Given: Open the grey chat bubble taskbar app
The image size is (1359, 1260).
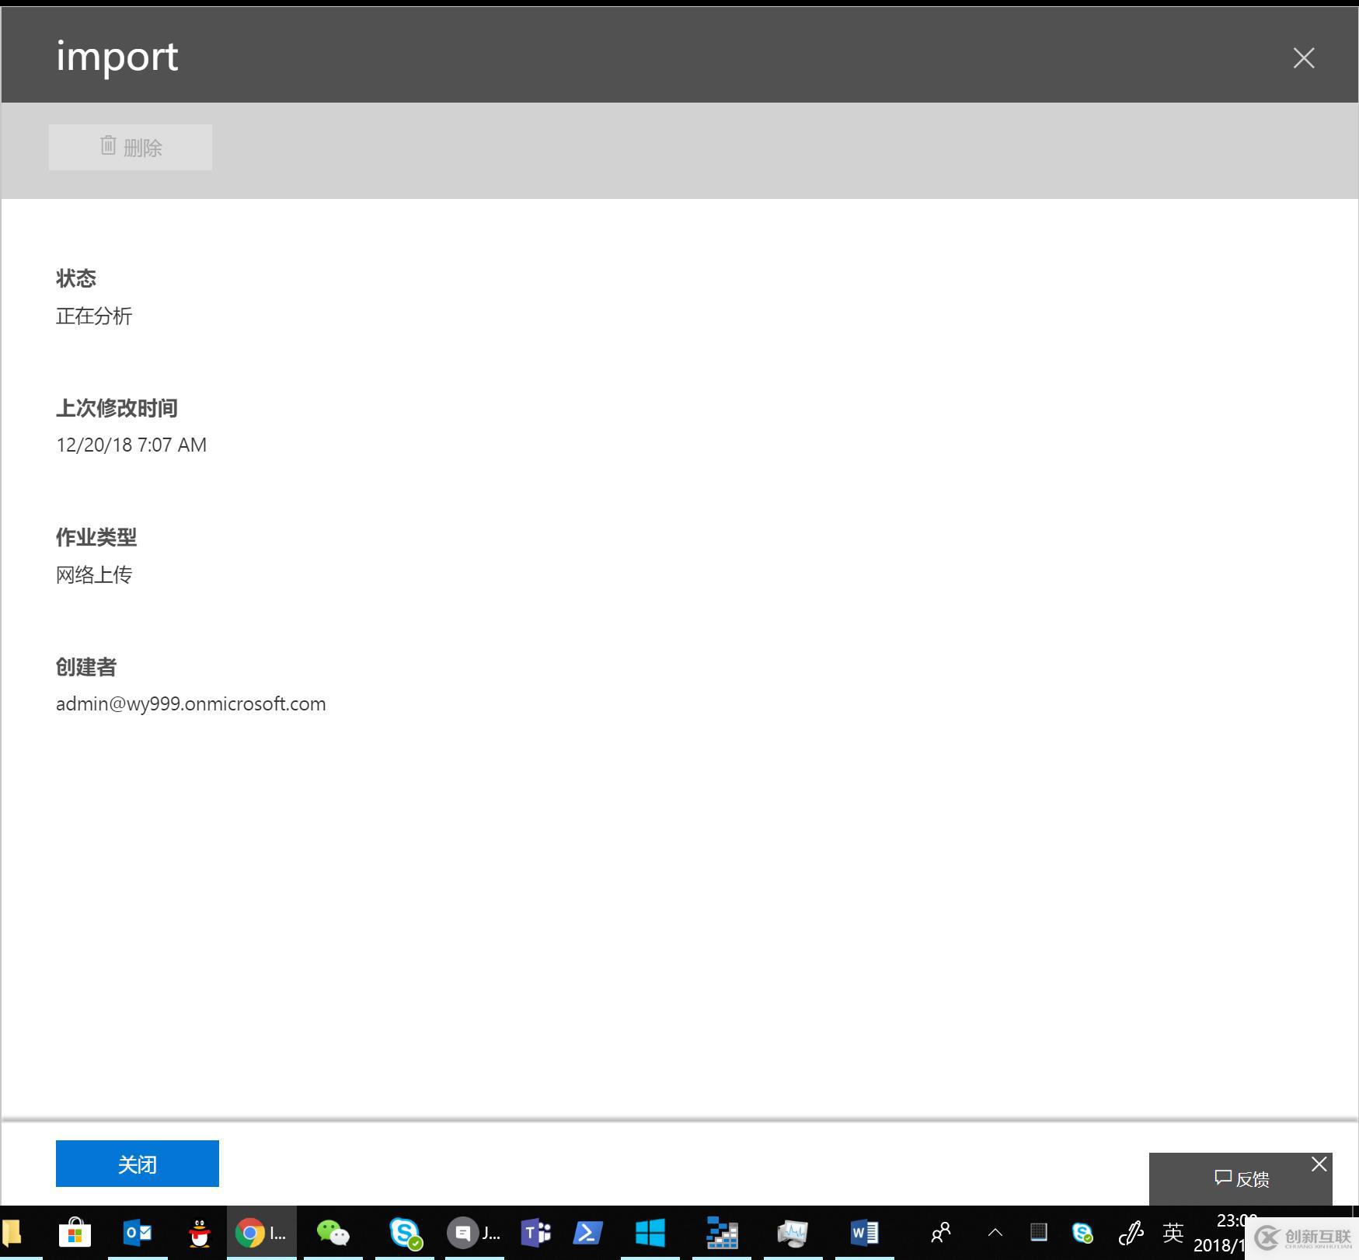Looking at the screenshot, I should click(x=475, y=1233).
